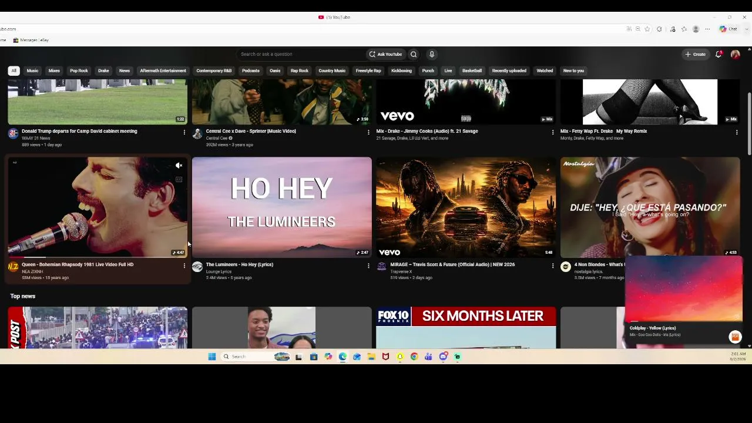Open more options for Queen Bohemian Rhapsody
Screen dimensions: 752x423
[x=184, y=266]
